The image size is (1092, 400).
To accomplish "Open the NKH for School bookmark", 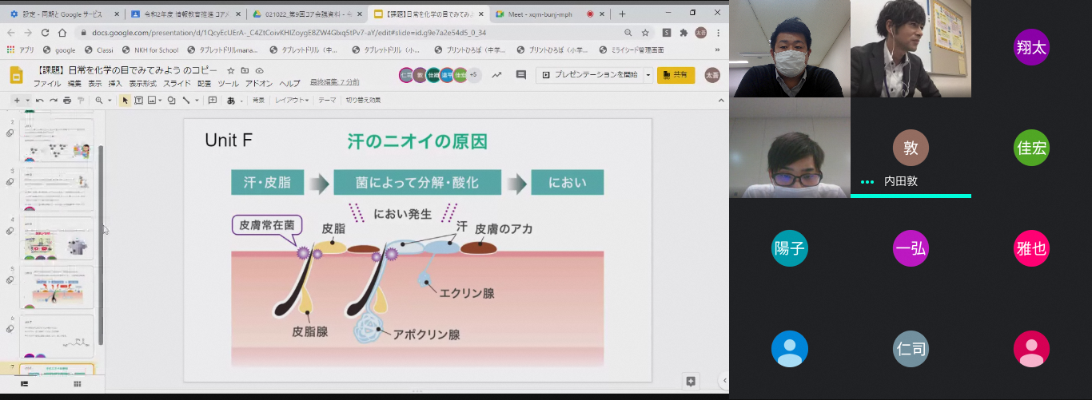I will (x=150, y=50).
